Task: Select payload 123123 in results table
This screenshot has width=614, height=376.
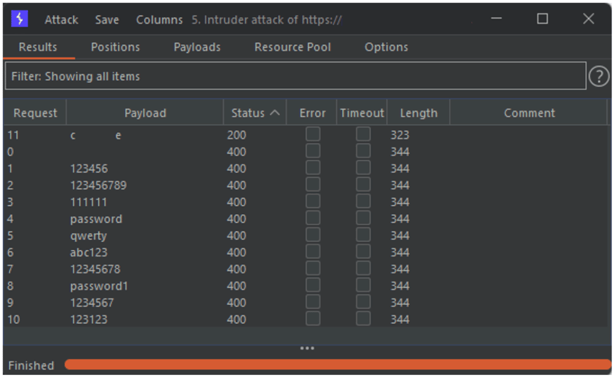Action: click(89, 320)
